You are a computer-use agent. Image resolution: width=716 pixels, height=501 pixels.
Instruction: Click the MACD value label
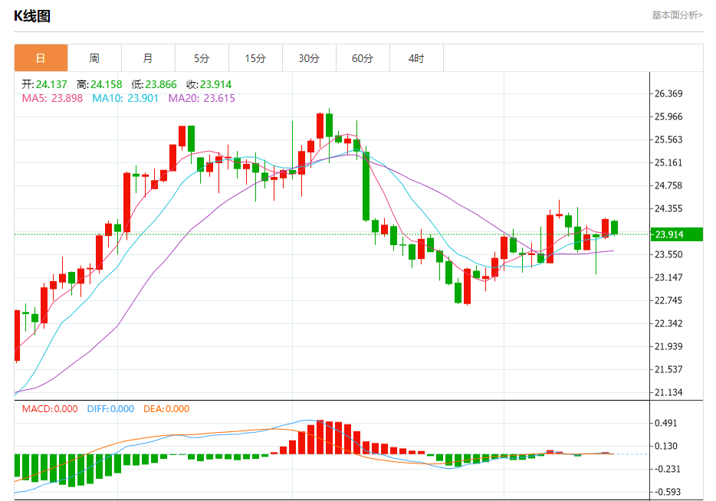(x=50, y=409)
